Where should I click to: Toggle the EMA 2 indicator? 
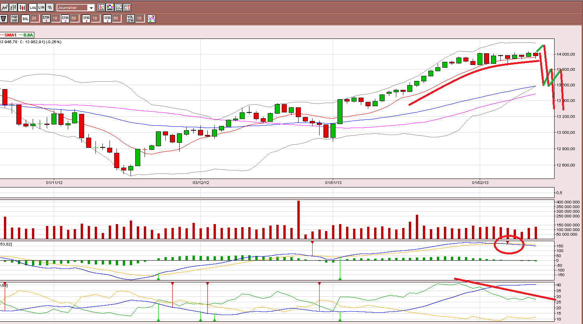pyautogui.click(x=65, y=18)
